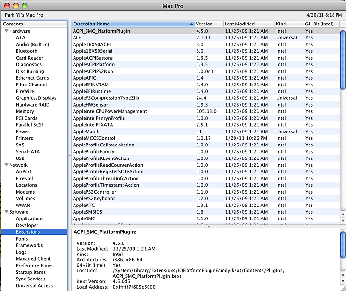
Task: Select Printers in sidebar
Action: tap(25, 138)
